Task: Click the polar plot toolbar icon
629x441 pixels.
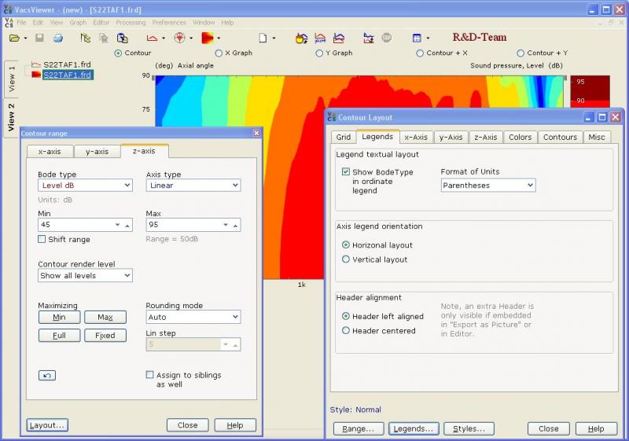Action: [x=179, y=38]
